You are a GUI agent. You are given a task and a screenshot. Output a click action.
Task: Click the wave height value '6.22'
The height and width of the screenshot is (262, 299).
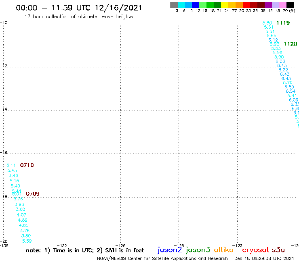[283, 70]
